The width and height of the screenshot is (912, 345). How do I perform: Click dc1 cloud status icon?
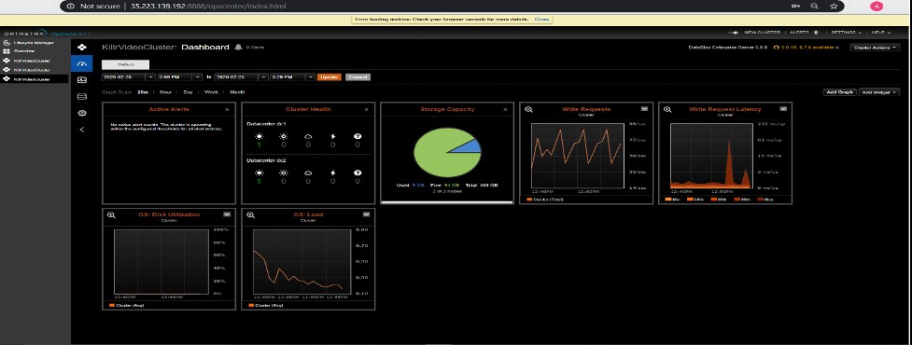click(308, 136)
